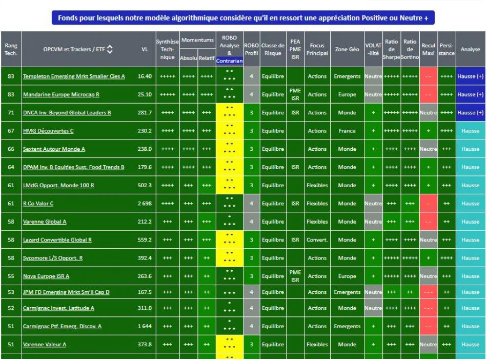This screenshot has height=359, width=487.
Task: Click the 'Synthèse Technique' column header
Action: tap(168, 49)
